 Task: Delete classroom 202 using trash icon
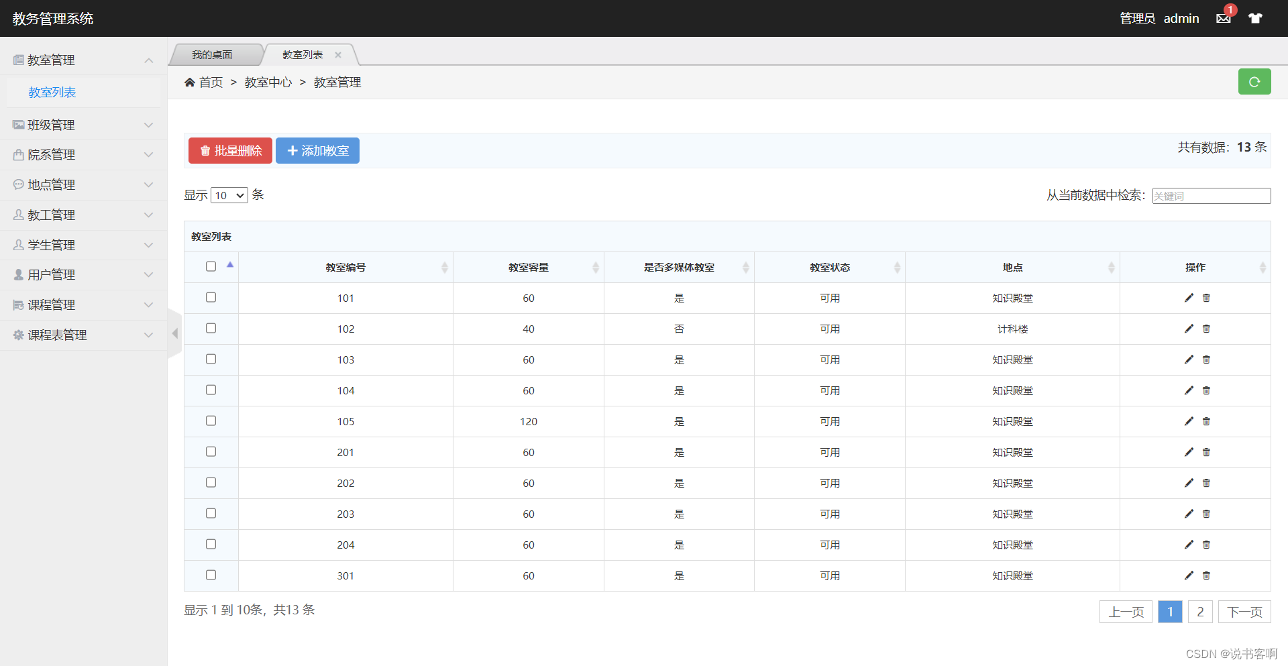tap(1206, 483)
